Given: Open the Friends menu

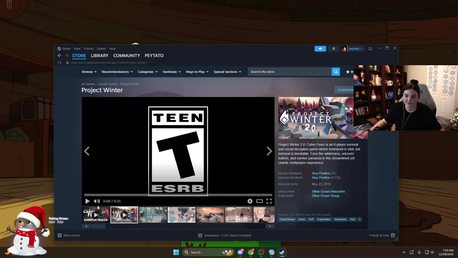Looking at the screenshot, I should (89, 49).
